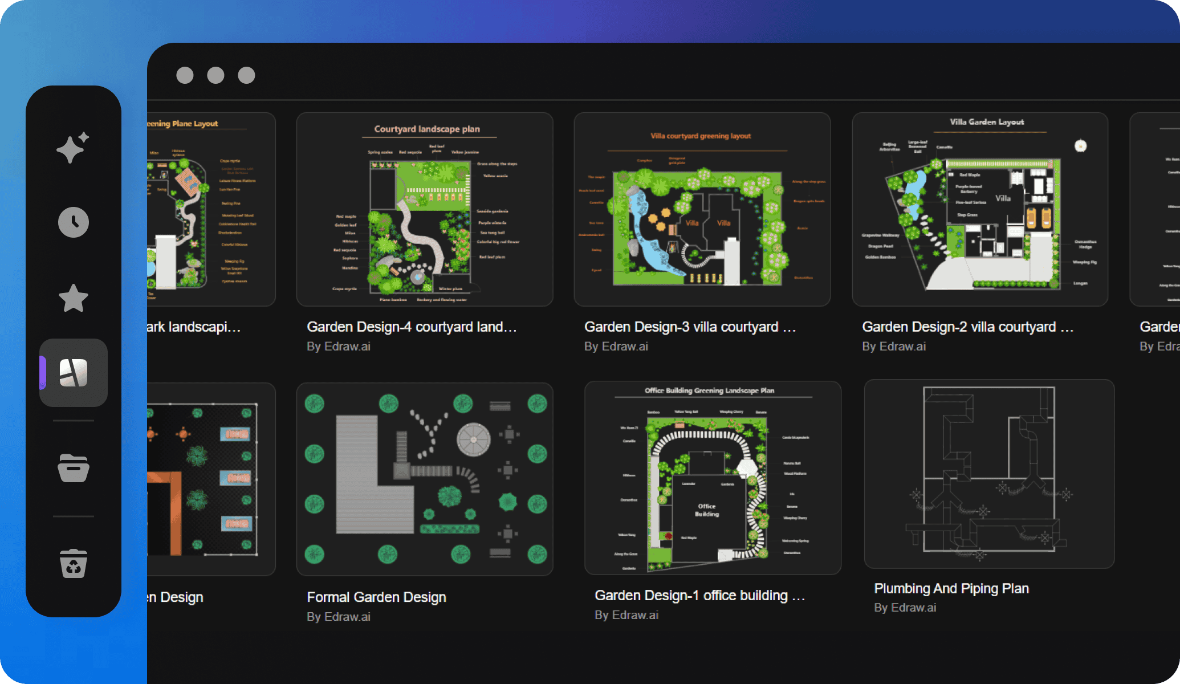Click the 'ark landscapi…' title text
This screenshot has width=1180, height=684.
coord(194,327)
